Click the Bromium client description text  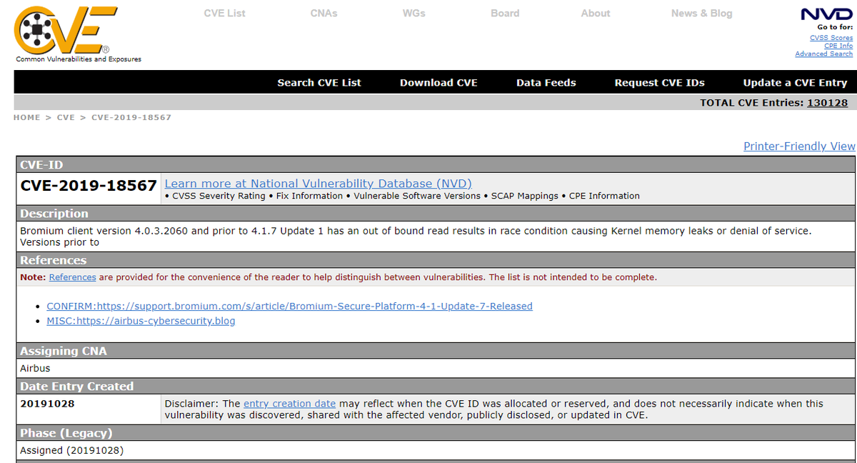pyautogui.click(x=416, y=237)
